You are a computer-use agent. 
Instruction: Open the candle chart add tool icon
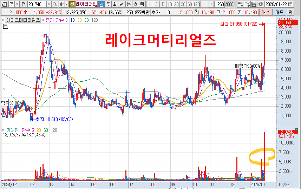pos(240,4)
